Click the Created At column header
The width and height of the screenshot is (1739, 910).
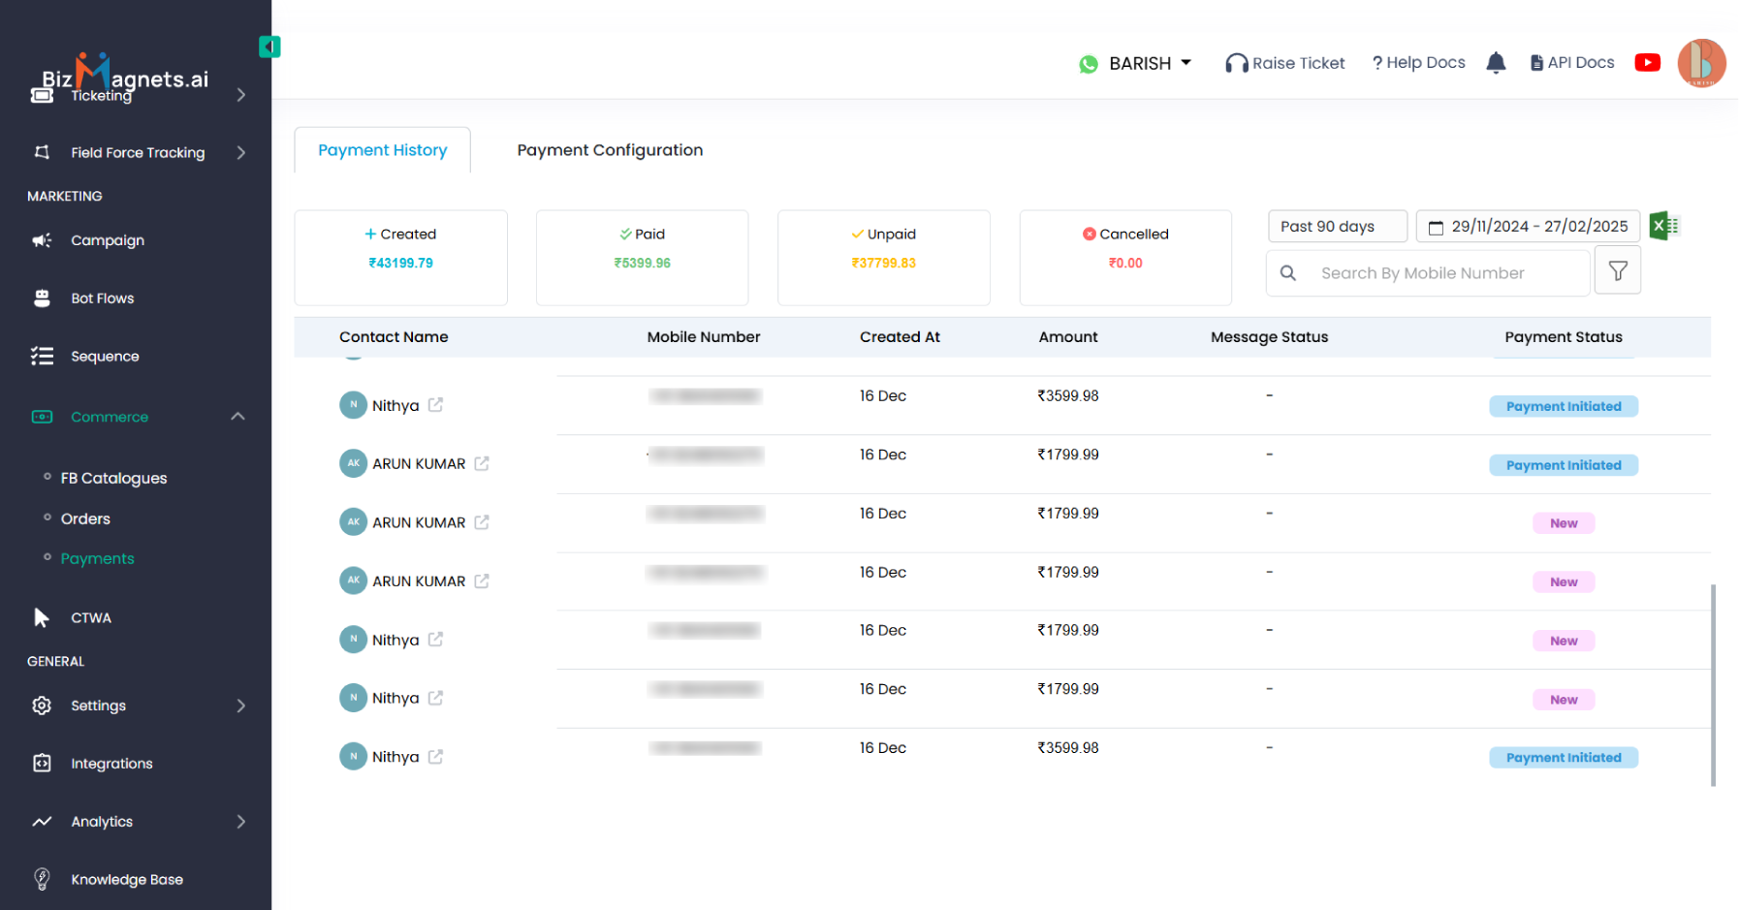pyautogui.click(x=900, y=337)
